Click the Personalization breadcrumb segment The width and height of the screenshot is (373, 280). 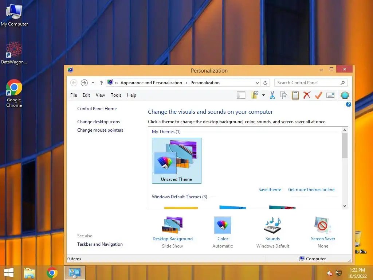205,83
